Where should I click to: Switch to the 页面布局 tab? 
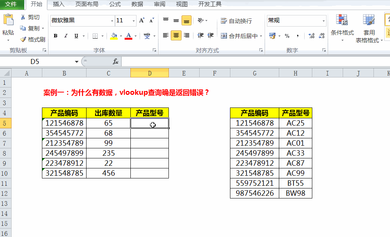(87, 4)
